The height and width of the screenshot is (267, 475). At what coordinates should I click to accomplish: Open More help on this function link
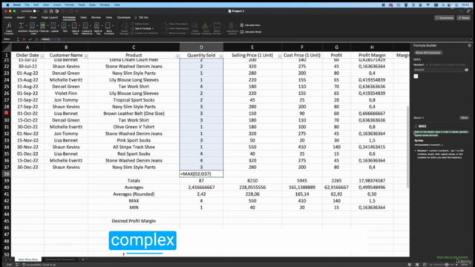[x=452, y=257]
